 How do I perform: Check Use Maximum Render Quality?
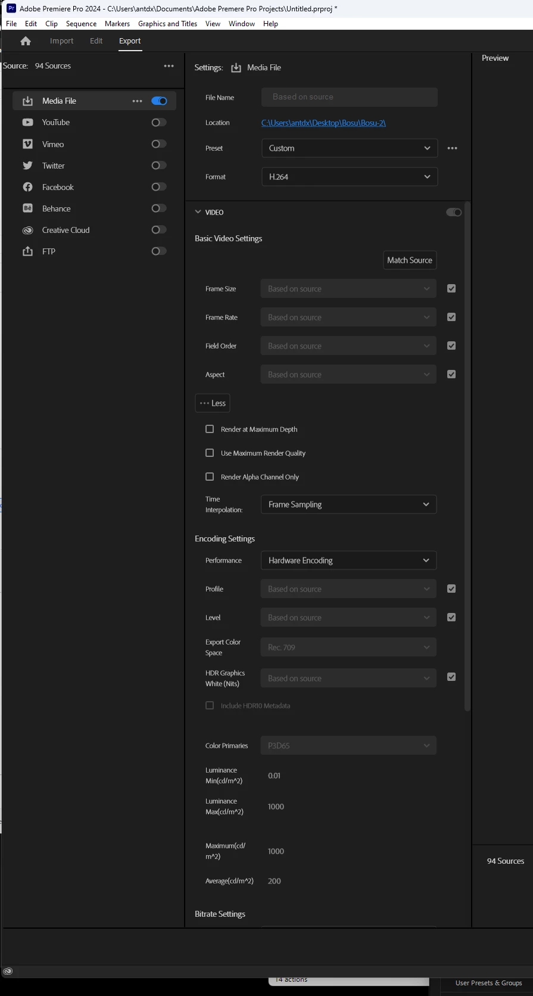[x=210, y=453]
